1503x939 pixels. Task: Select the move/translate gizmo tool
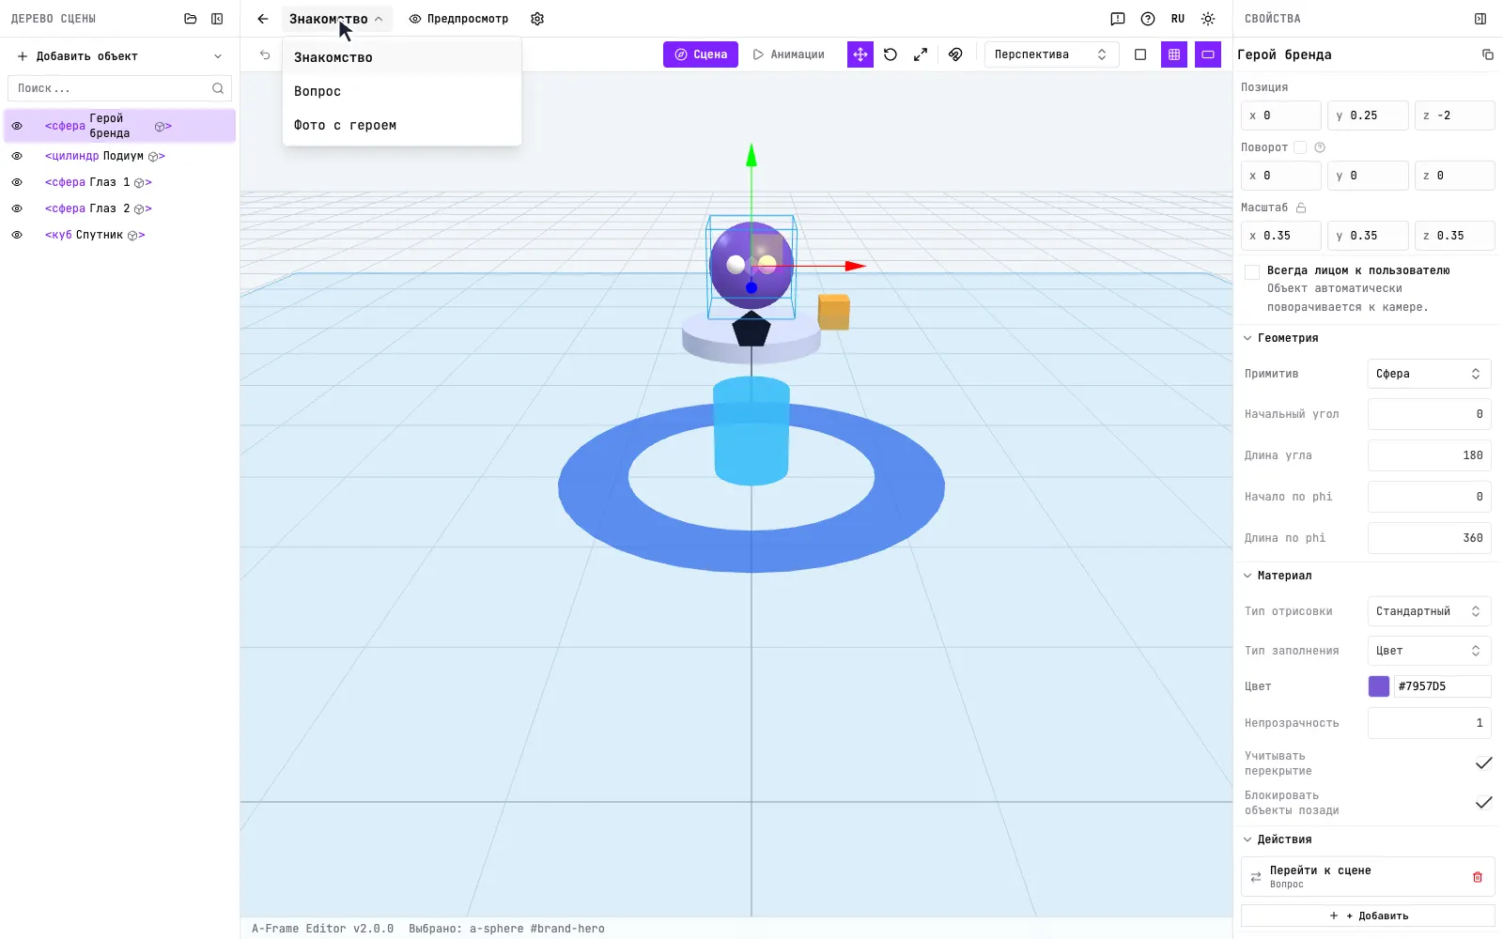pyautogui.click(x=860, y=54)
